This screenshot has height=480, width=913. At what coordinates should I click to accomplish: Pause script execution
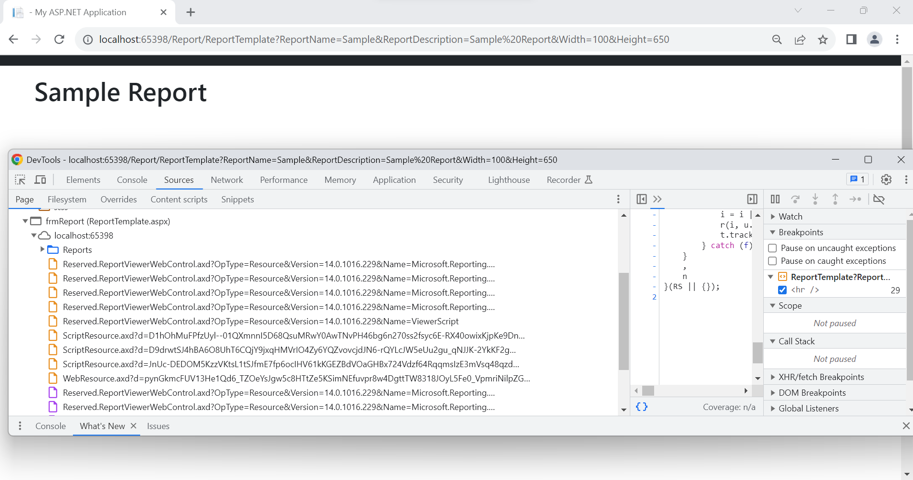tap(775, 199)
